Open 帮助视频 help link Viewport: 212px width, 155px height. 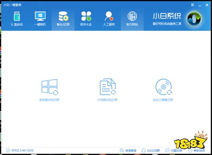click(196, 150)
